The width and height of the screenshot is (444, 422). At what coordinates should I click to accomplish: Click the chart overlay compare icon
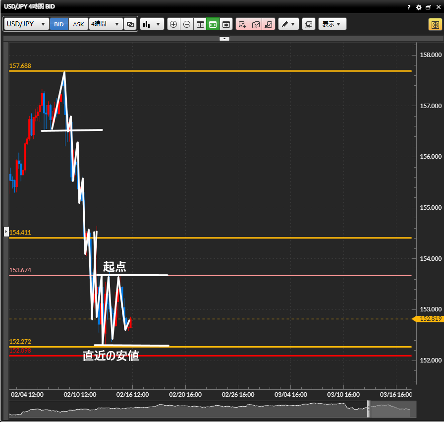(x=308, y=24)
